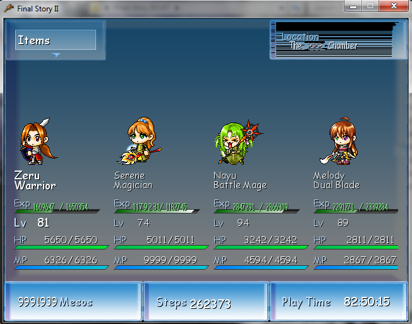This screenshot has height=324, width=412.
Task: Click Melody's HP value 2811/2811
Action: coord(370,240)
